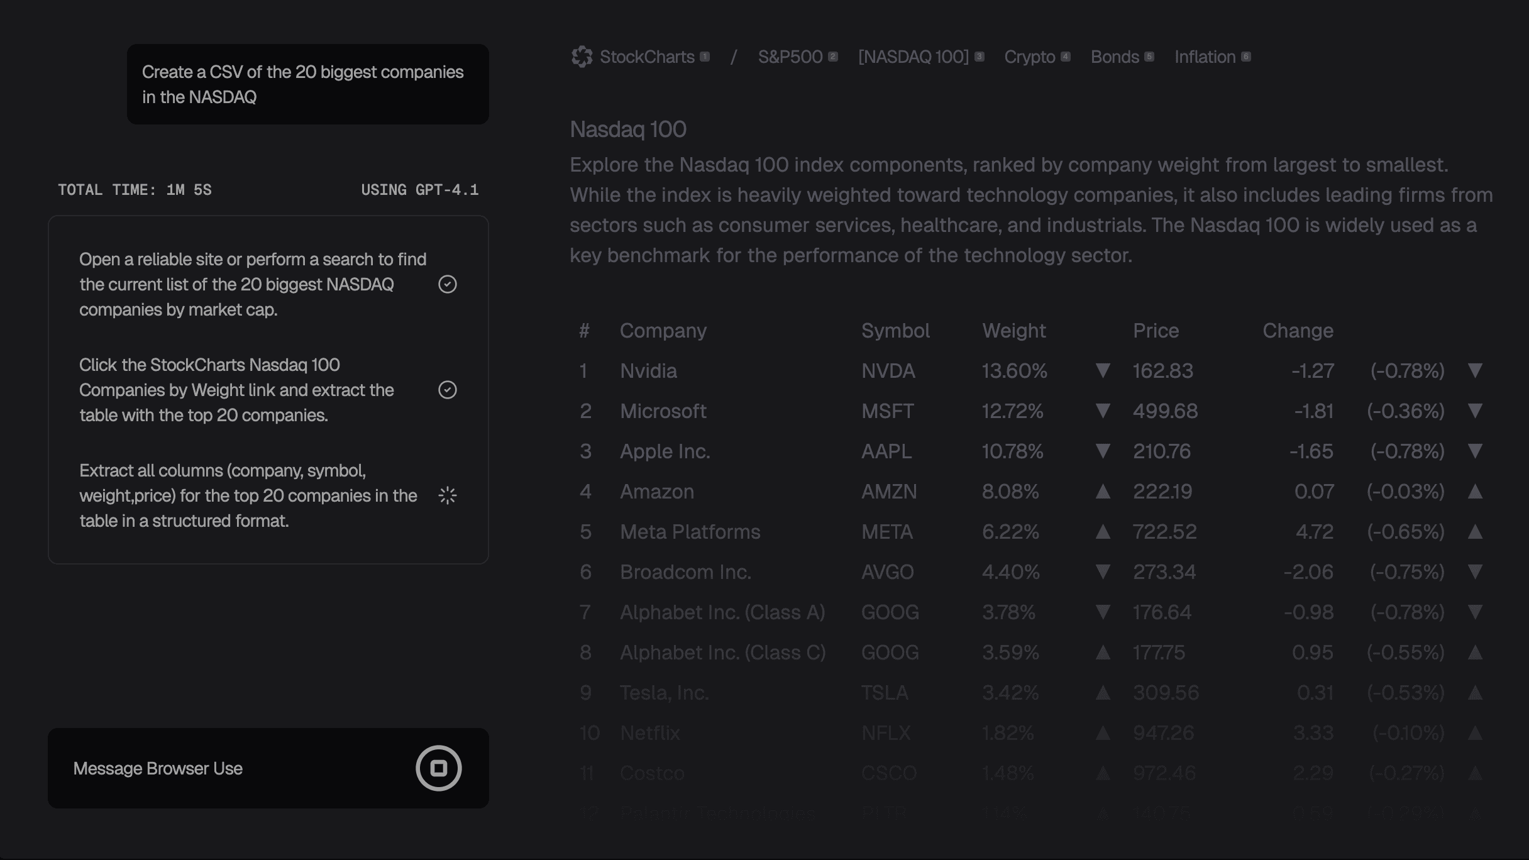1529x860 pixels.
Task: Click the down triangle next to Nvidia weight
Action: pyautogui.click(x=1102, y=371)
